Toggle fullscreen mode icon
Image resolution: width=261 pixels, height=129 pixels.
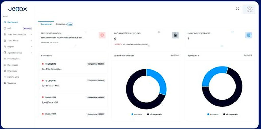coord(238,9)
